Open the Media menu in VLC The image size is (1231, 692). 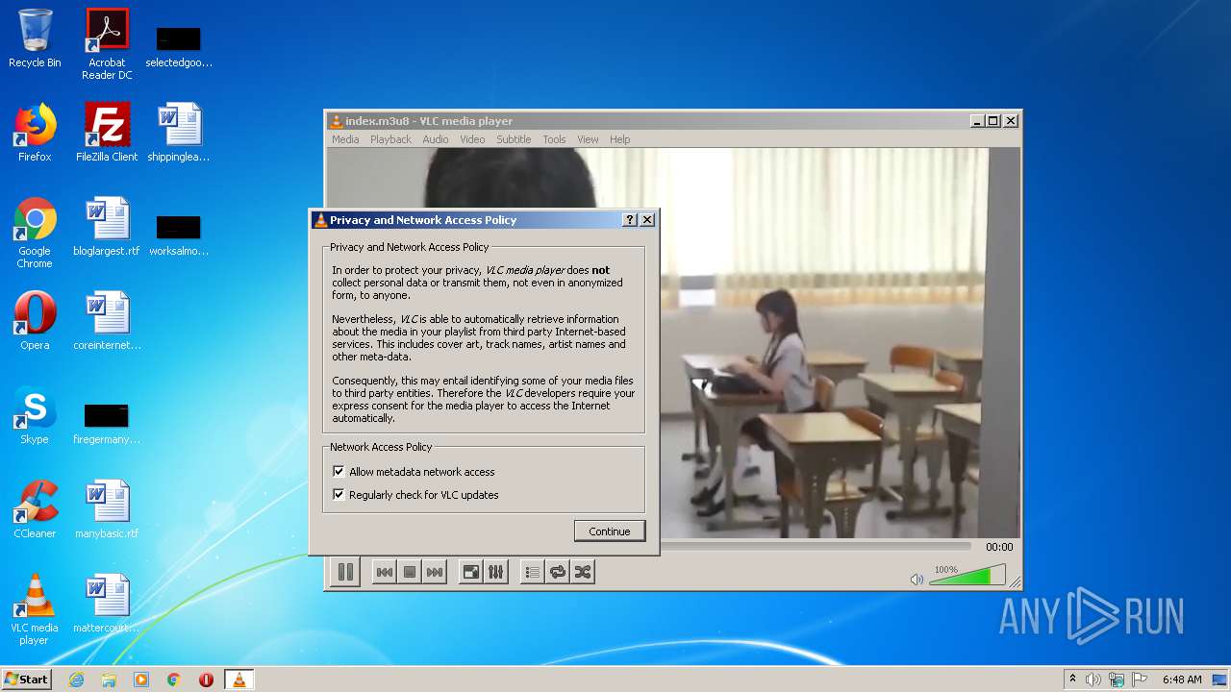click(x=345, y=139)
